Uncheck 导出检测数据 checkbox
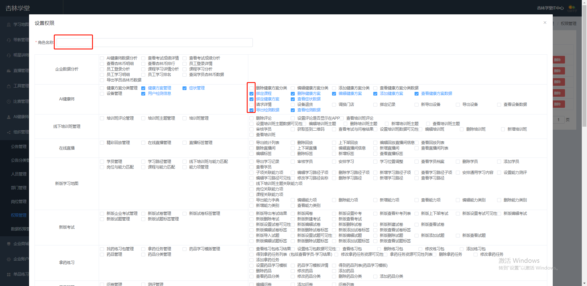The image size is (587, 286). tap(251, 110)
